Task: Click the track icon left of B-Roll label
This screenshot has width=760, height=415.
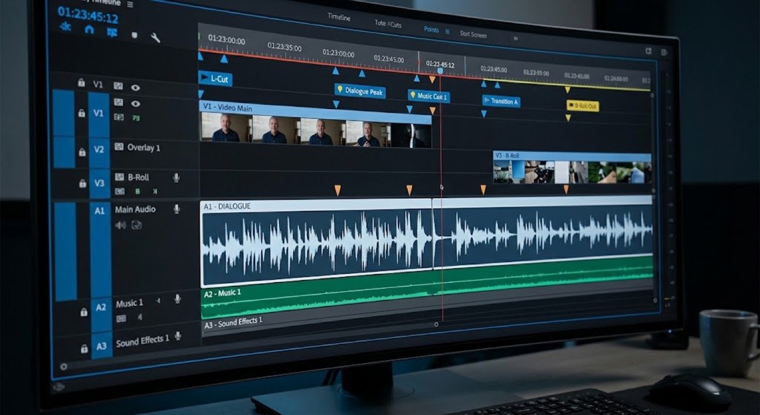Action: (x=119, y=177)
